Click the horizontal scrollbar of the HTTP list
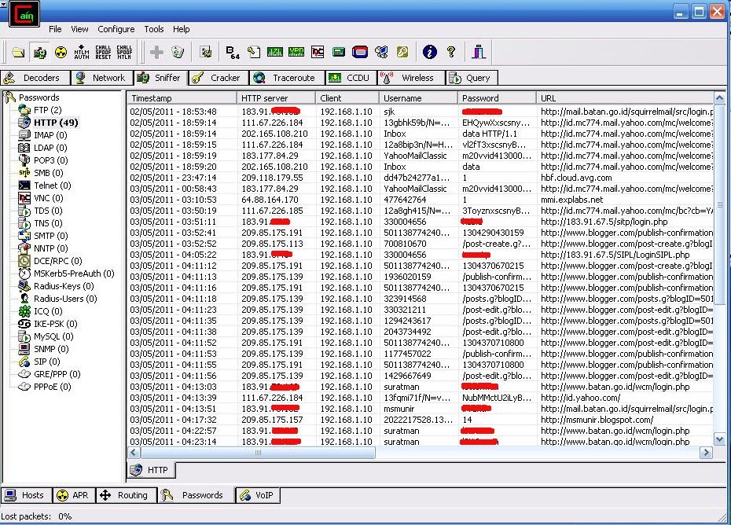 click(x=252, y=453)
